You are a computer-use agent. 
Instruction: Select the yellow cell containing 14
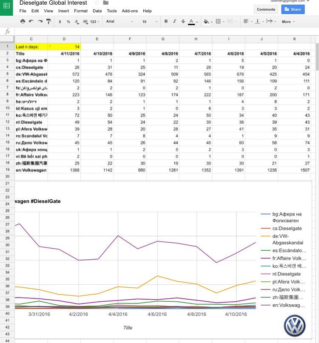[64, 46]
